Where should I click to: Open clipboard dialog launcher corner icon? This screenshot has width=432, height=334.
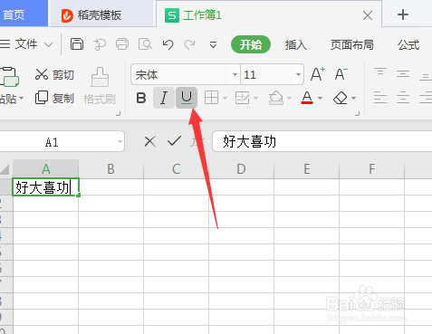119,114
